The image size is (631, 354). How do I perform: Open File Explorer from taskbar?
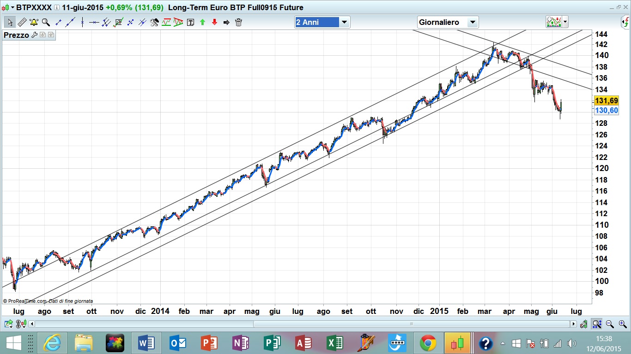coord(84,343)
